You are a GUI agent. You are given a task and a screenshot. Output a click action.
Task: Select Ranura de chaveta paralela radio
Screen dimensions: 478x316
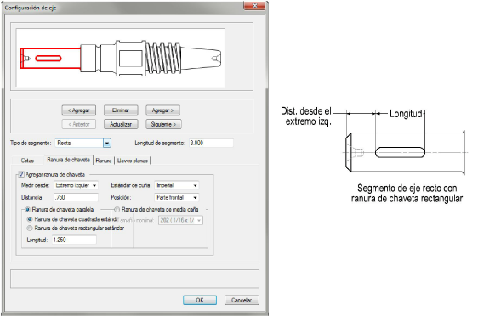27,210
